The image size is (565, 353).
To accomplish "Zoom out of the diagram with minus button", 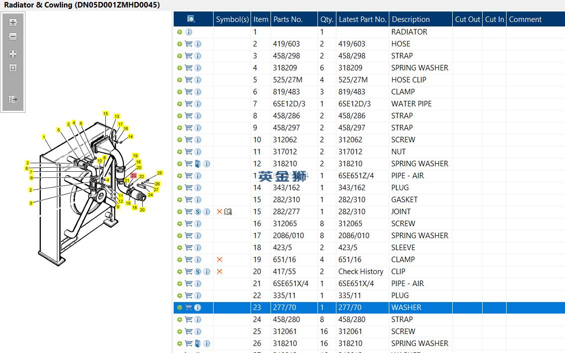I will [13, 36].
